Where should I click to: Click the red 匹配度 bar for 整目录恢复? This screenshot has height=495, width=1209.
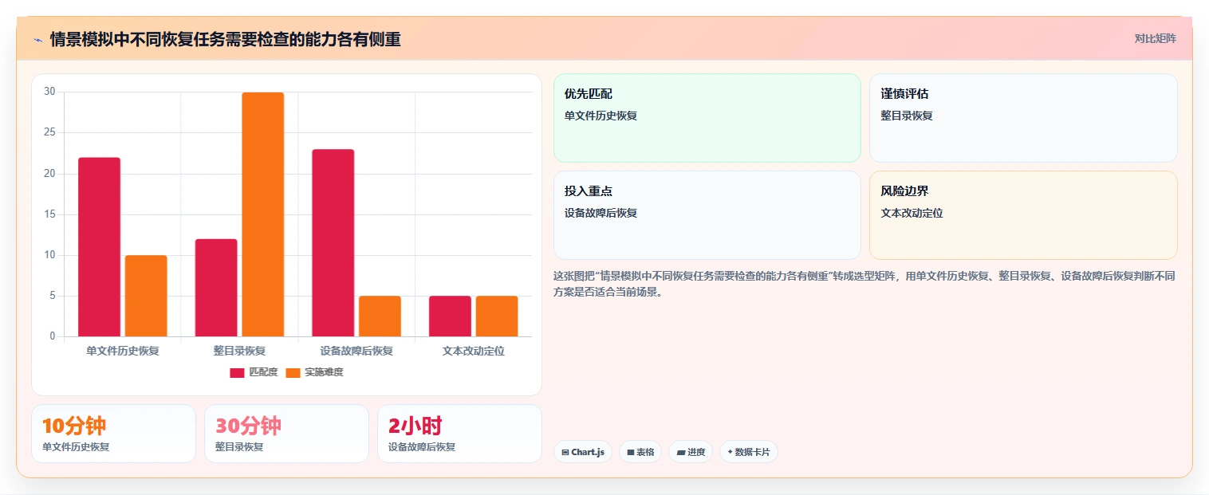tap(216, 288)
